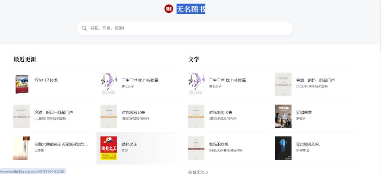Click the red 无名图书 logo icon
This screenshot has width=381, height=174.
[169, 9]
